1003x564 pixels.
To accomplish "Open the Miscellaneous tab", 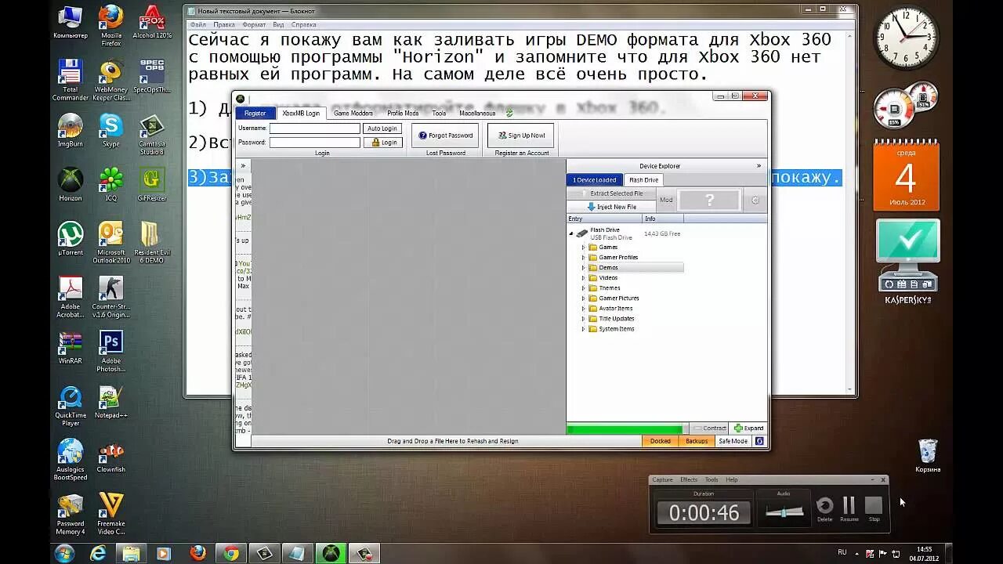I will (x=477, y=114).
